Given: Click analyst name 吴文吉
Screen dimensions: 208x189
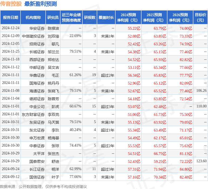Looking at the screenshot, I should [53, 67].
